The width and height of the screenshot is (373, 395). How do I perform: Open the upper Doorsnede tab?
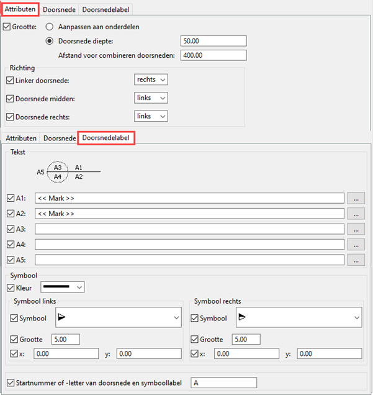click(x=59, y=9)
